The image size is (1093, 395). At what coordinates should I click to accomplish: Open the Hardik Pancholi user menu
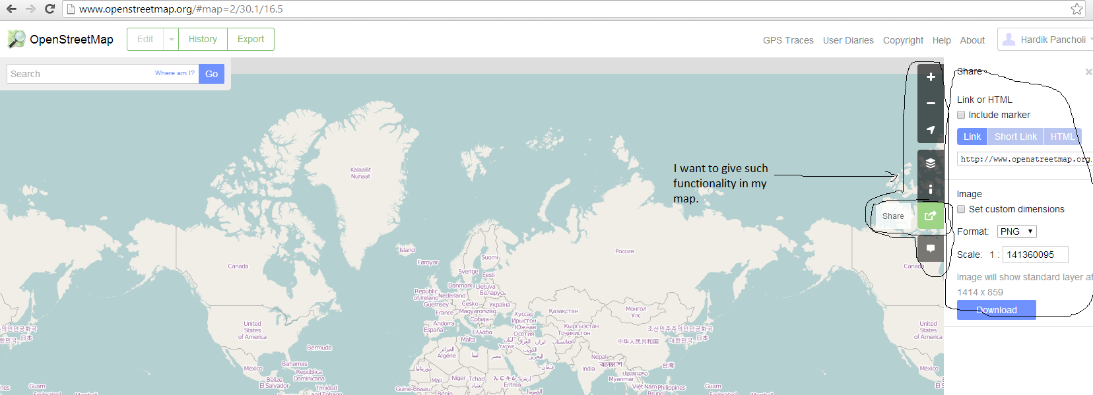[1046, 40]
